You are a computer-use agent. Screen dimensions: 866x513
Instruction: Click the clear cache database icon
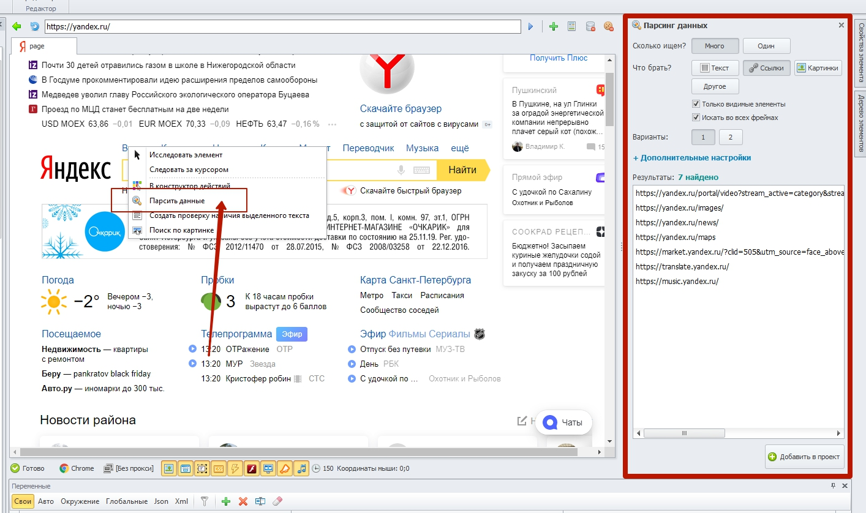590,26
